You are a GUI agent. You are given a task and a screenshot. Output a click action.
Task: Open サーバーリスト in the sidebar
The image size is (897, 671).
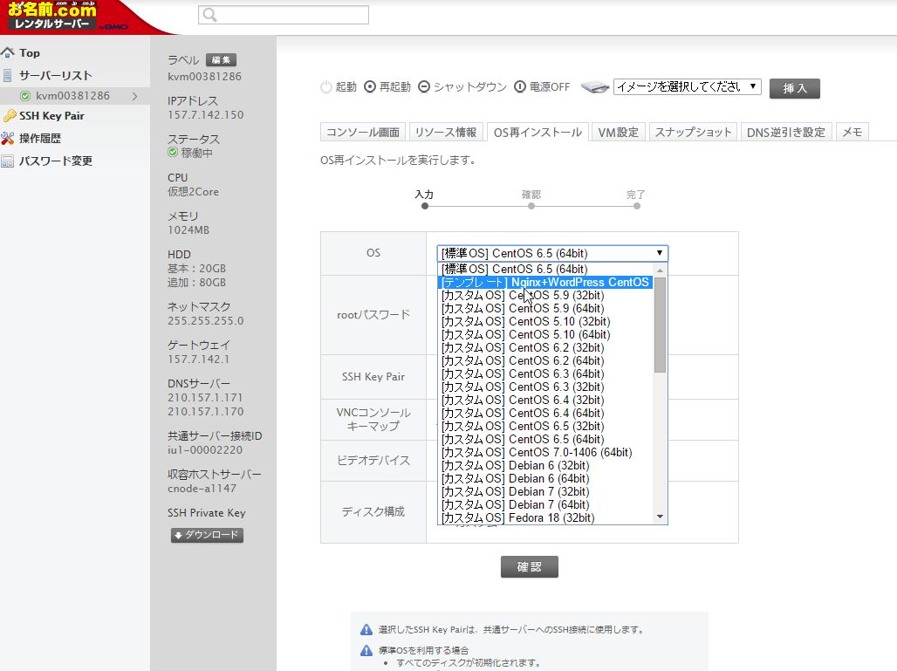point(56,76)
